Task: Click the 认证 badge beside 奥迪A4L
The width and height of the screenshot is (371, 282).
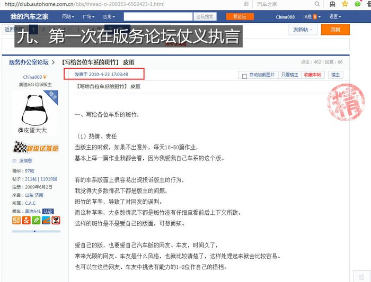Action: (x=48, y=211)
